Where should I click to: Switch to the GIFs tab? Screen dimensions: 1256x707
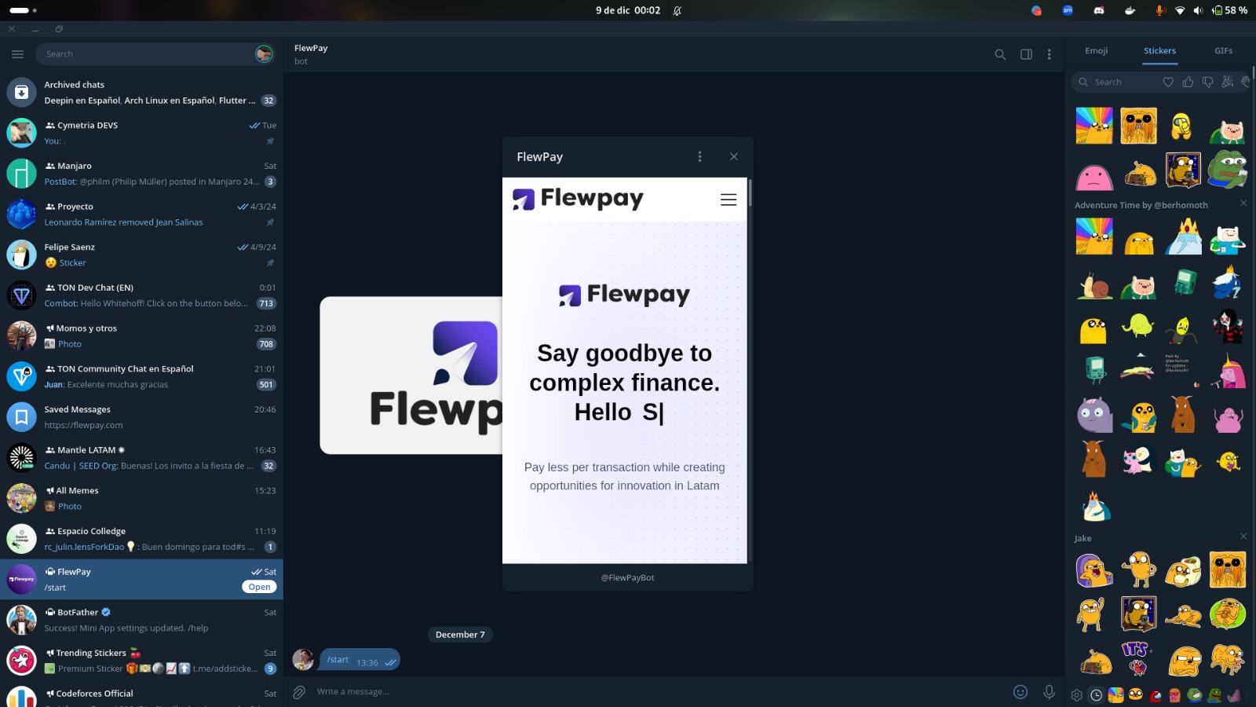click(1223, 51)
